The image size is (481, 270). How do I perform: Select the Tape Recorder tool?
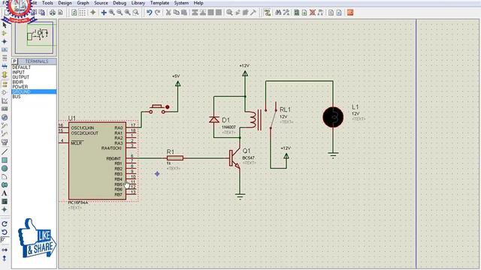tap(5, 109)
